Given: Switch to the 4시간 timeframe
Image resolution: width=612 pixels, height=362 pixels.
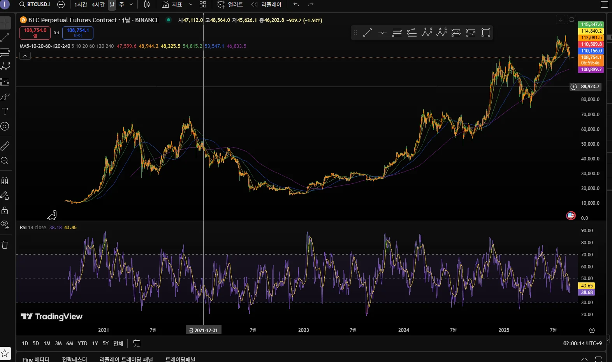Looking at the screenshot, I should coord(98,5).
